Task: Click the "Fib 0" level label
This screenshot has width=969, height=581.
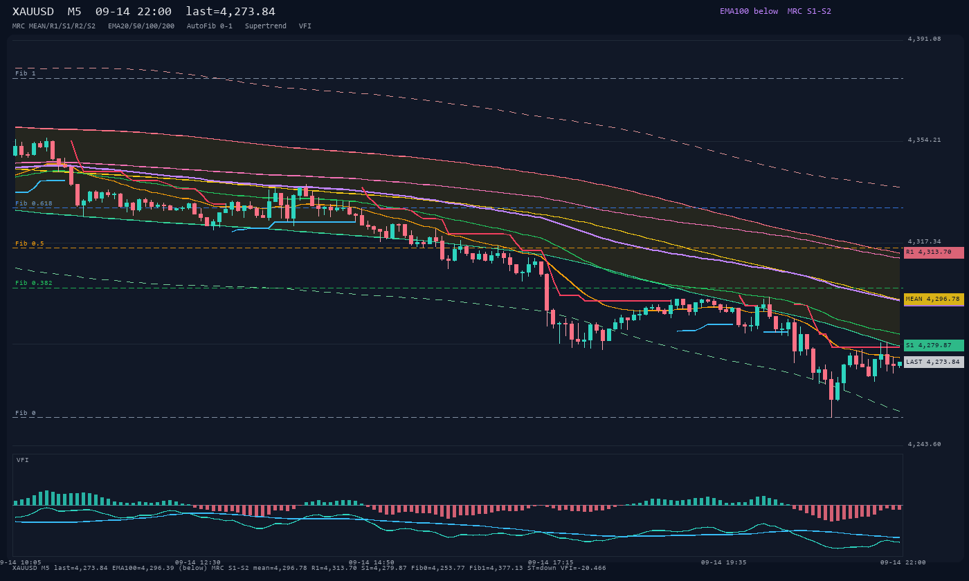Action: point(26,413)
